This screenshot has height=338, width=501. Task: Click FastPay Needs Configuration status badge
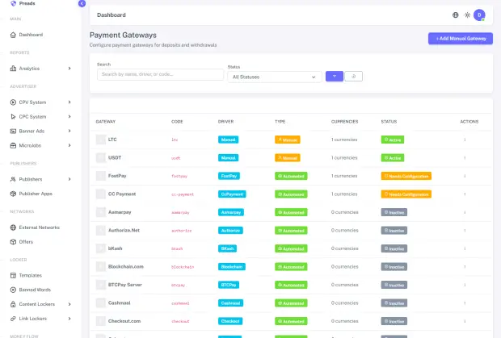click(x=406, y=176)
